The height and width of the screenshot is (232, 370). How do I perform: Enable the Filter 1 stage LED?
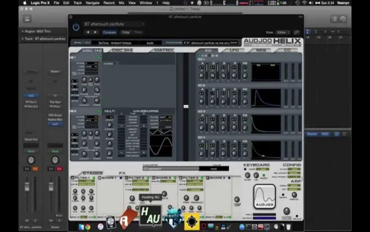(94, 178)
